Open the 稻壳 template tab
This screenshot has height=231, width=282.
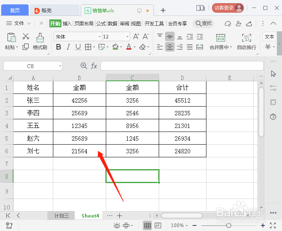click(54, 10)
